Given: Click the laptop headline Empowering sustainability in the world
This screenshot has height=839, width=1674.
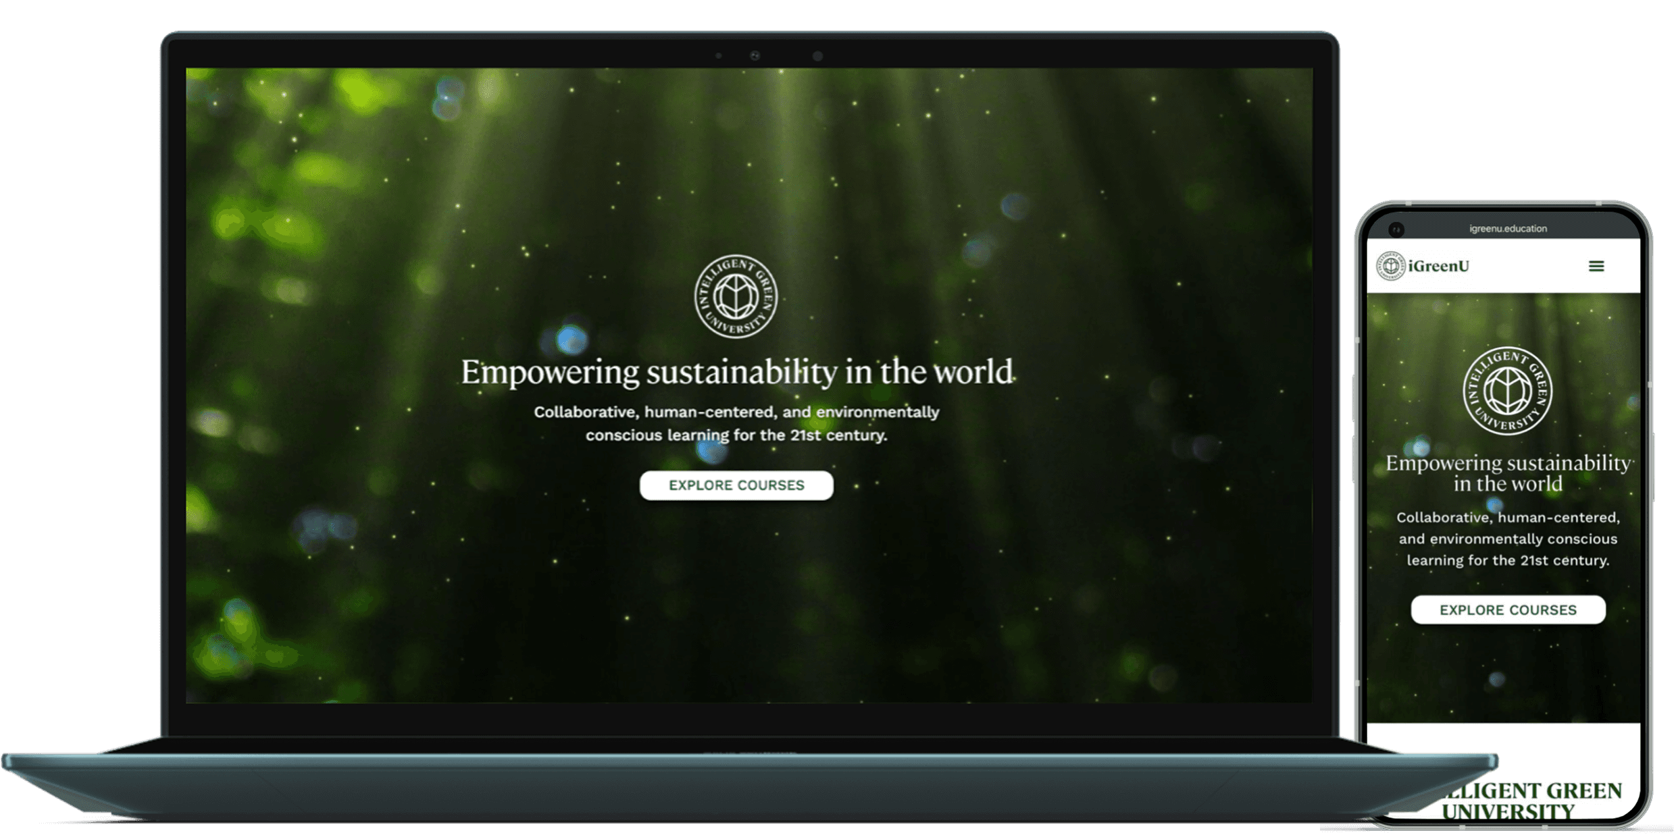Looking at the screenshot, I should pos(736,373).
